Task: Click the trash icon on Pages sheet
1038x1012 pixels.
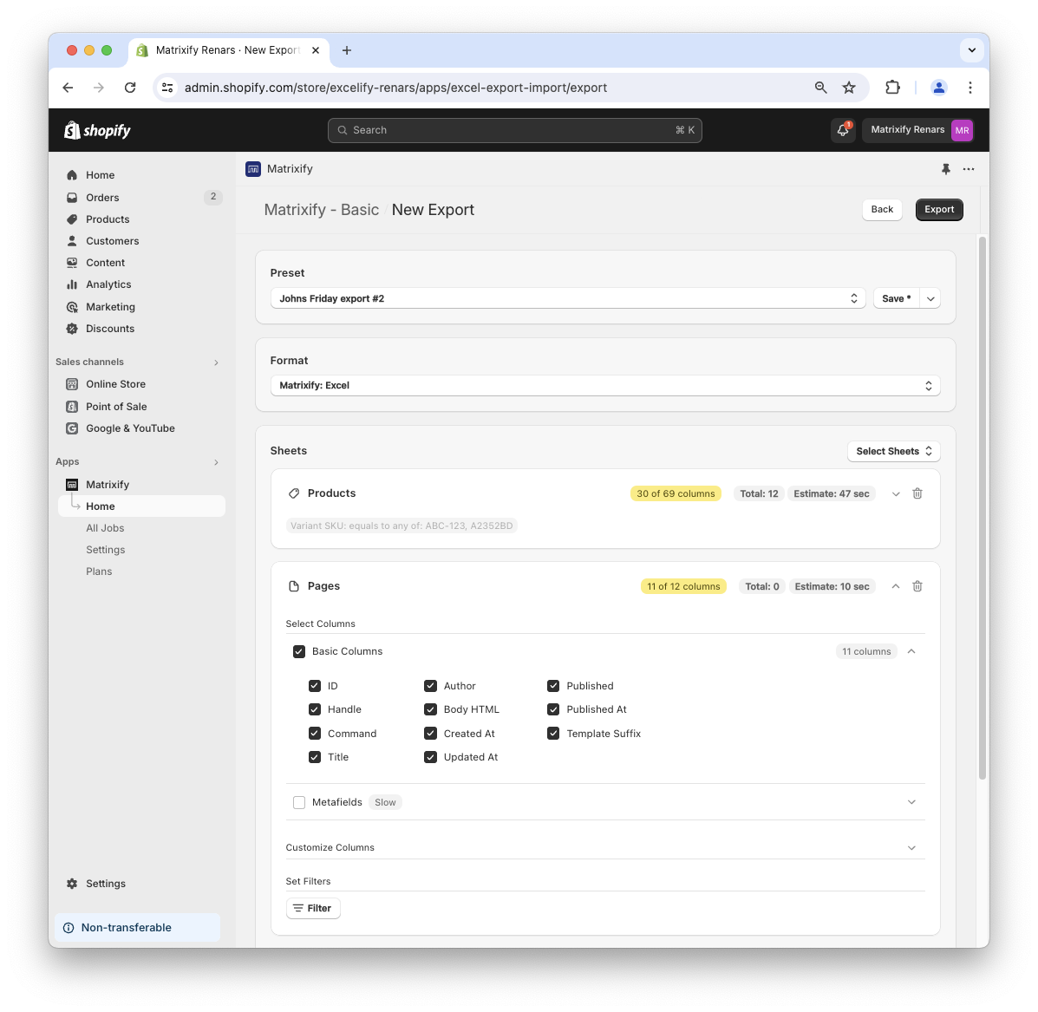Action: point(917,586)
